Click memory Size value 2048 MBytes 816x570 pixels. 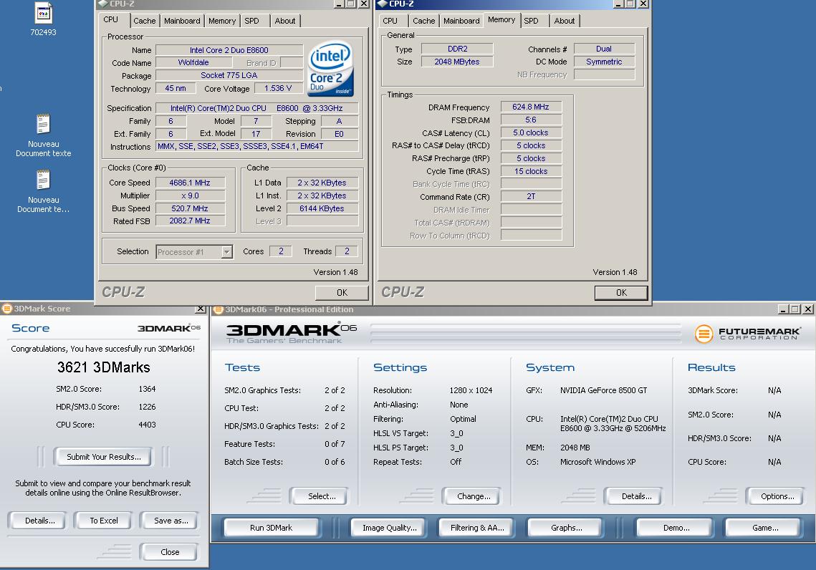457,62
